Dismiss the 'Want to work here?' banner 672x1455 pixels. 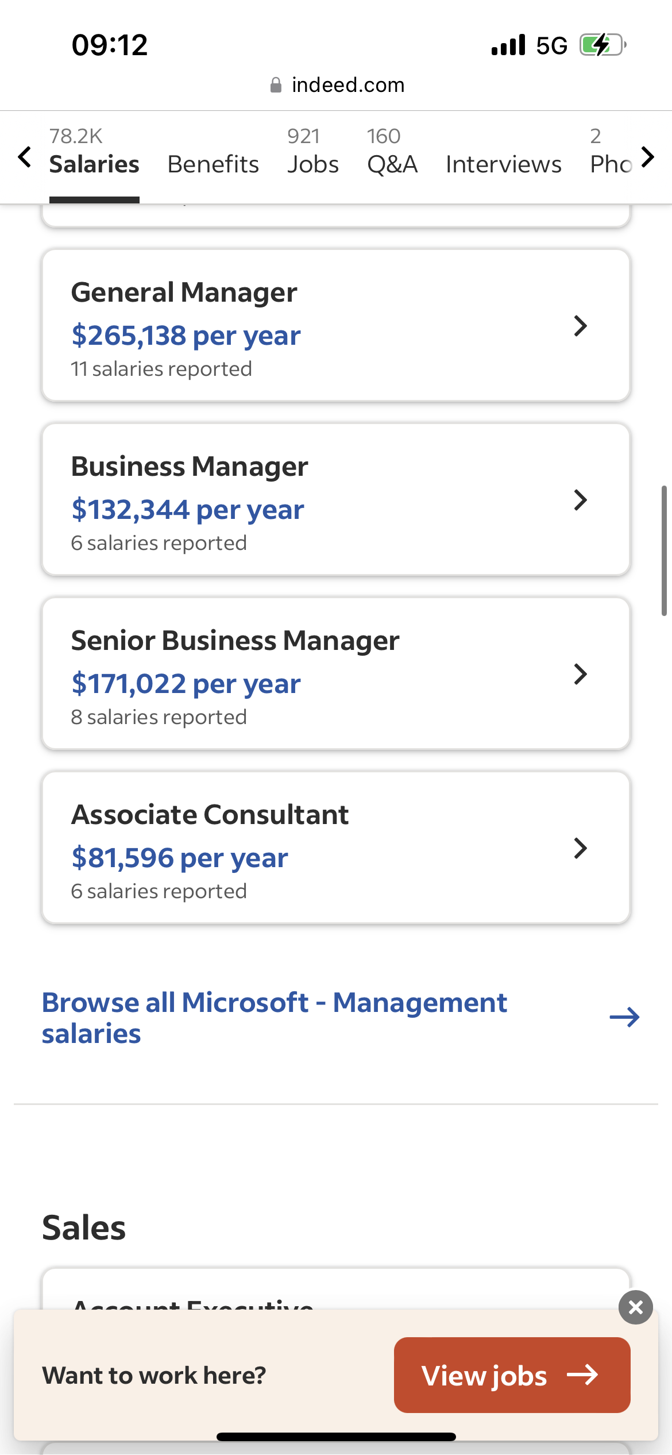click(x=636, y=1307)
